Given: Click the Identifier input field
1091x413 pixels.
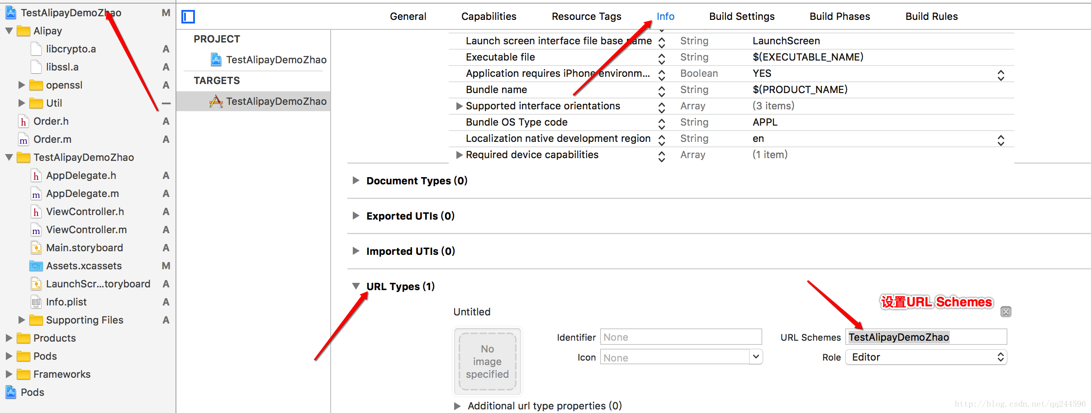Looking at the screenshot, I should coord(681,337).
